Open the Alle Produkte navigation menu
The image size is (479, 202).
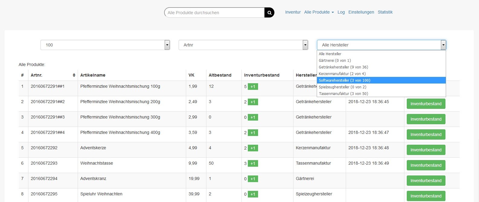[x=319, y=12]
